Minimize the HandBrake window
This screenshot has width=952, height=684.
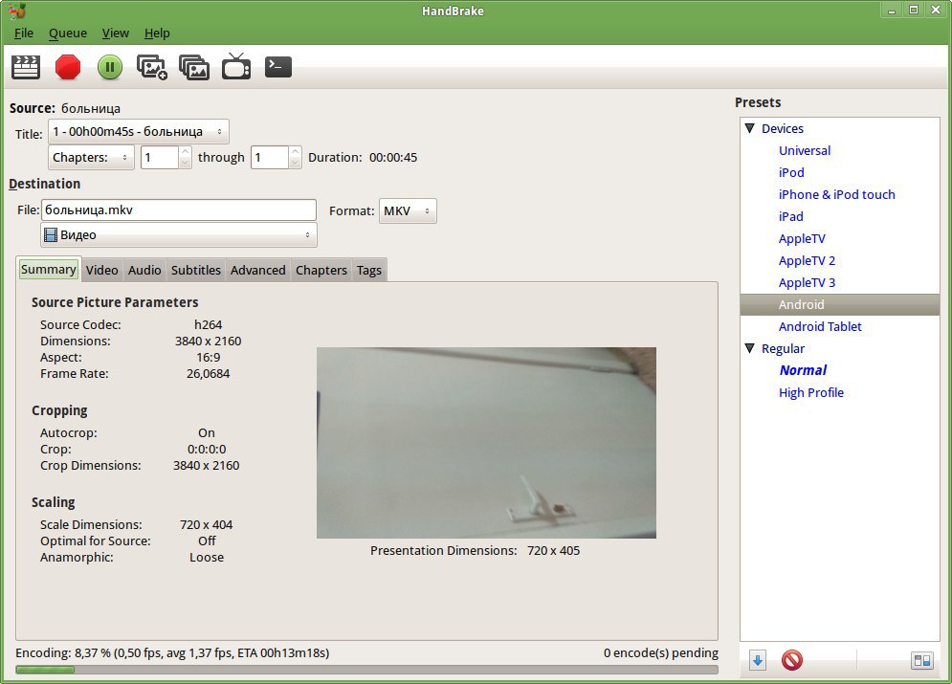coord(892,11)
